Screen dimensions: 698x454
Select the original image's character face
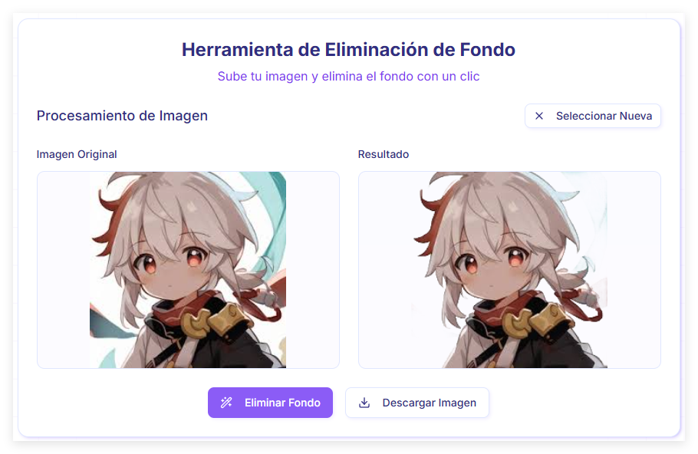tap(171, 267)
